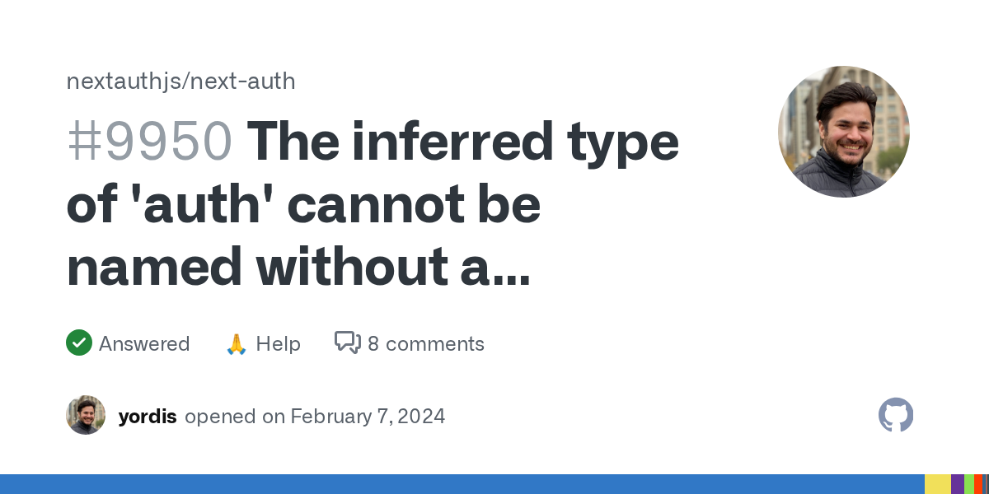Click the purple segment of the language bar
Screen dimensions: 989x494
(x=958, y=484)
